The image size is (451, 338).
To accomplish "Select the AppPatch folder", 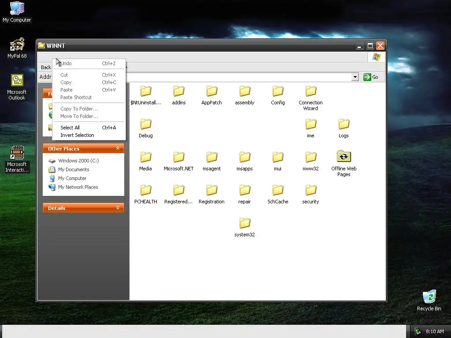I will (212, 95).
